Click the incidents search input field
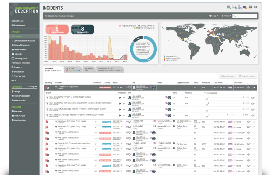The height and width of the screenshot is (175, 271). coord(245,16)
